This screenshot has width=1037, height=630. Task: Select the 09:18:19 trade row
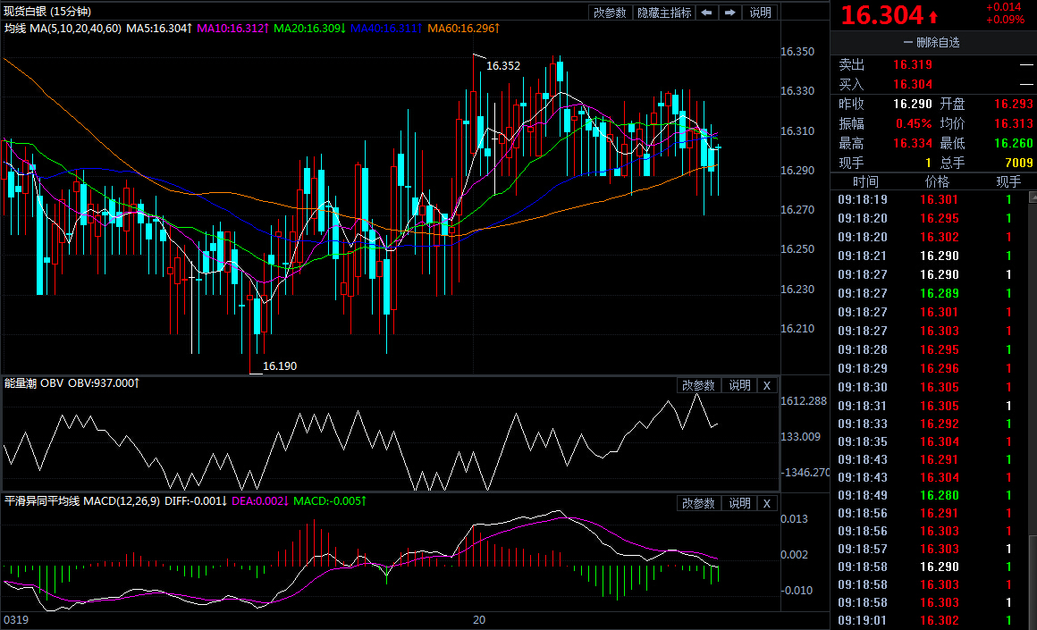(x=929, y=199)
